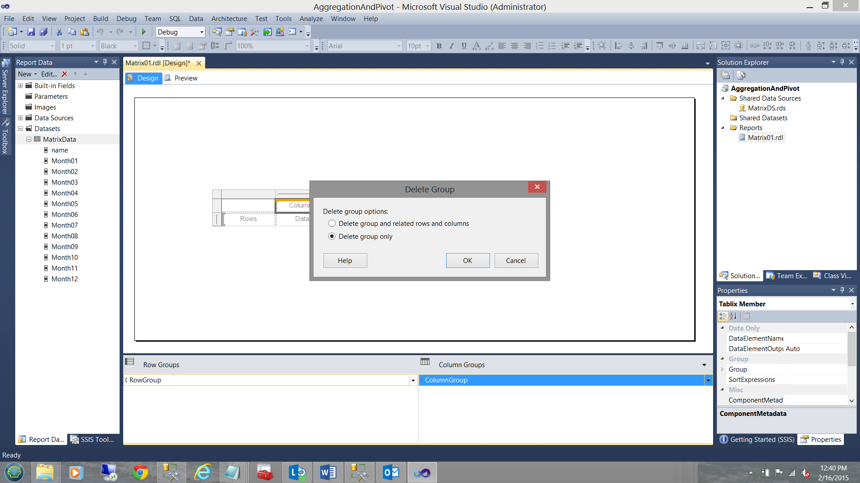This screenshot has width=860, height=483.
Task: Click the Save All toolbar icon
Action: pyautogui.click(x=43, y=32)
